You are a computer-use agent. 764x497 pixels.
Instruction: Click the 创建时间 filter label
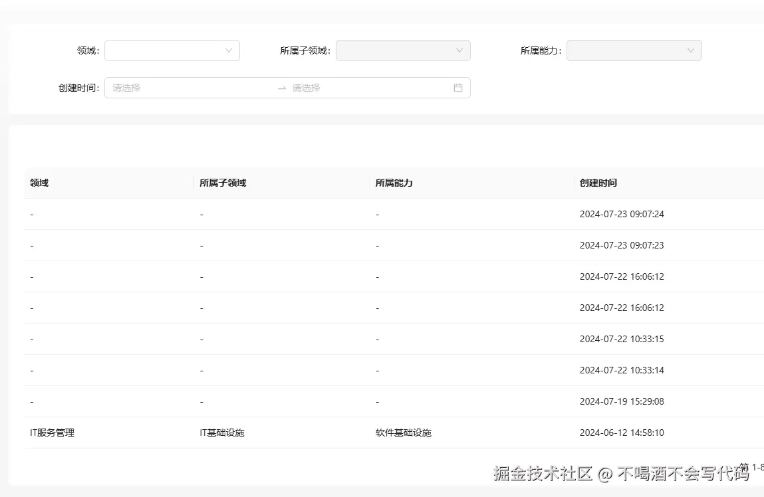(x=79, y=88)
